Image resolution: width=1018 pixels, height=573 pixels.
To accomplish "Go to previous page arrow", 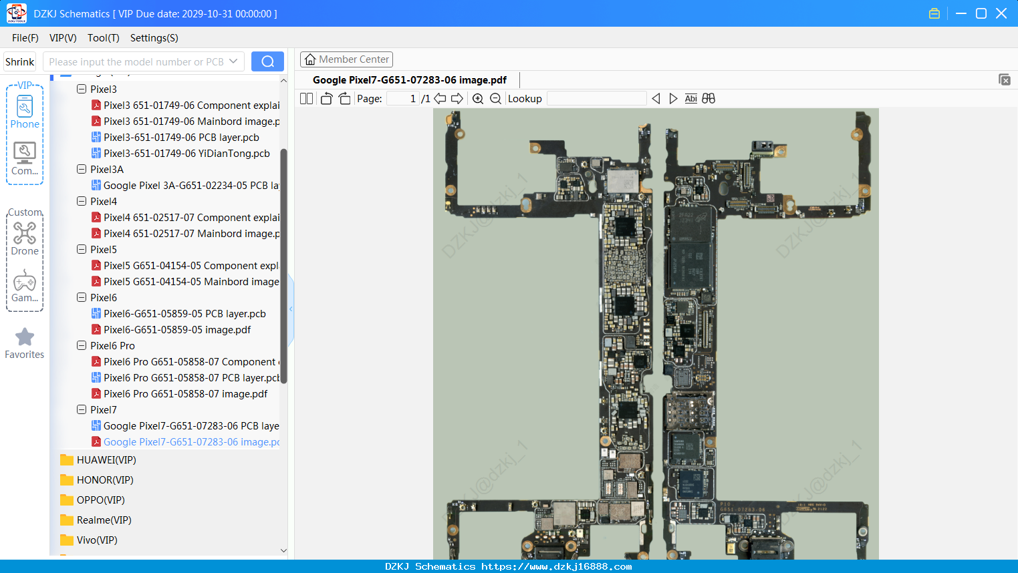I will 440,98.
